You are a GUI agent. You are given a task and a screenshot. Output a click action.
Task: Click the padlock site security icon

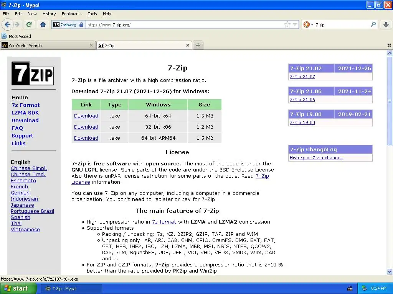pos(81,24)
